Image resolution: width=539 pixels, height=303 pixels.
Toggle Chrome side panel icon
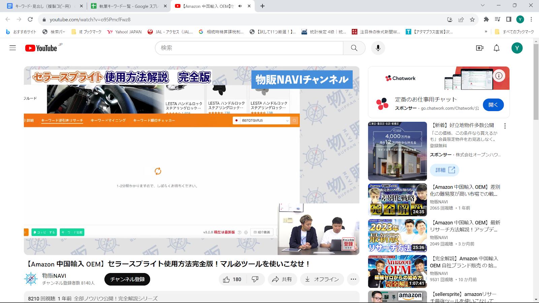click(x=509, y=20)
